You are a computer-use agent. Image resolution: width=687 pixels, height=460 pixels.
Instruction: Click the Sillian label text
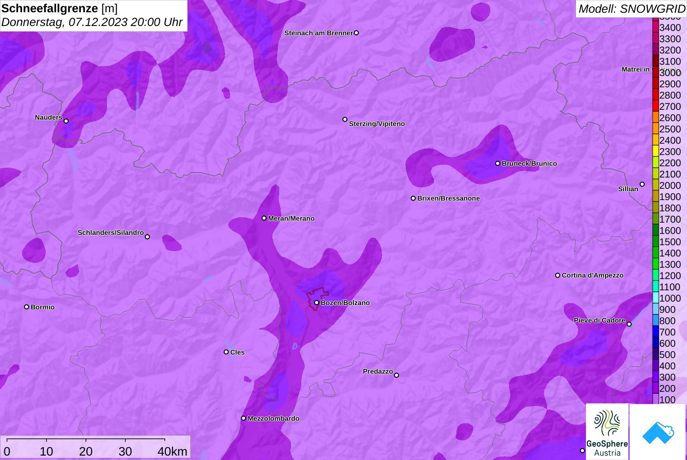[x=628, y=189]
